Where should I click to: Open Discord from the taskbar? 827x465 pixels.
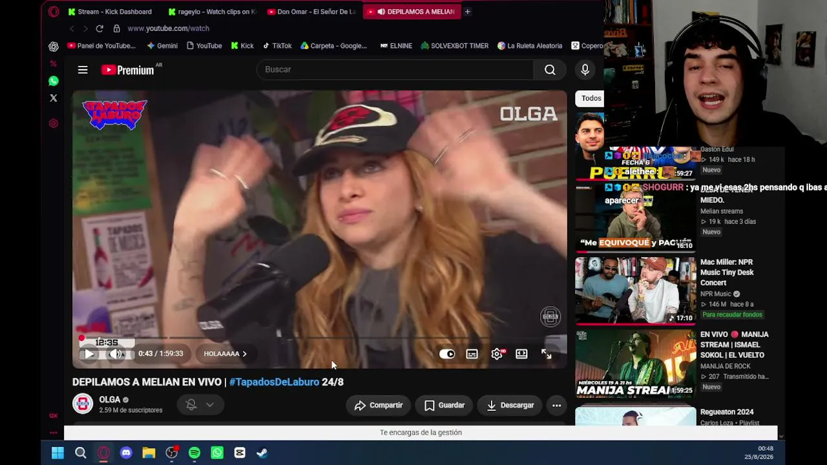pyautogui.click(x=126, y=453)
